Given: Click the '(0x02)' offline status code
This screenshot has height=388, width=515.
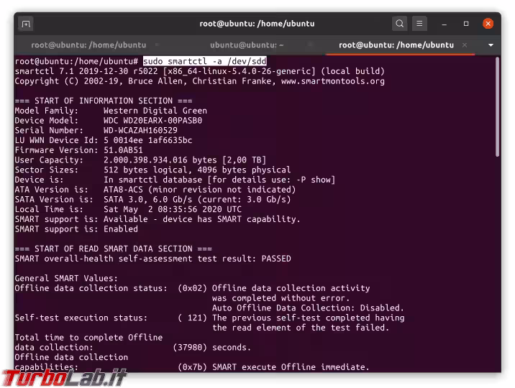Looking at the screenshot, I should click(x=192, y=288).
